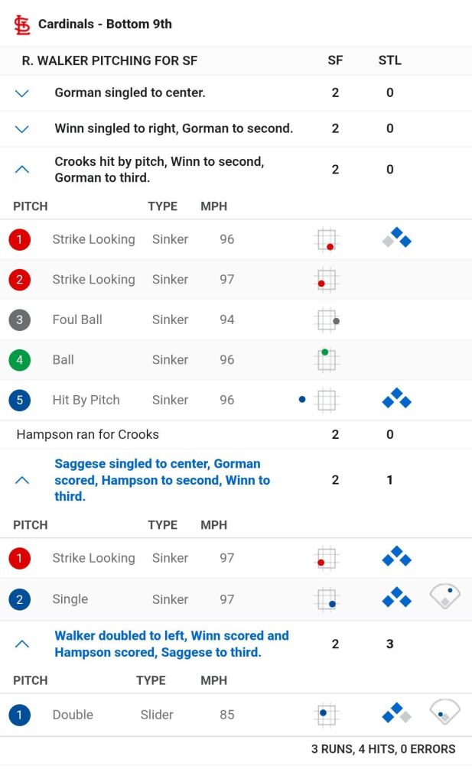Click field hit location icon for Double
The height and width of the screenshot is (782, 472).
pos(444,713)
